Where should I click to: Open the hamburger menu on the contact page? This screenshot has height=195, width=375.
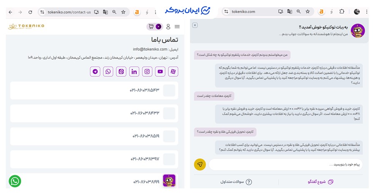[x=177, y=27]
